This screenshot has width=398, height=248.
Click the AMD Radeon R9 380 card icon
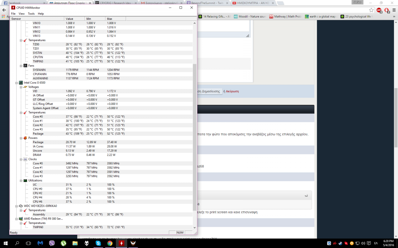coord(21,219)
